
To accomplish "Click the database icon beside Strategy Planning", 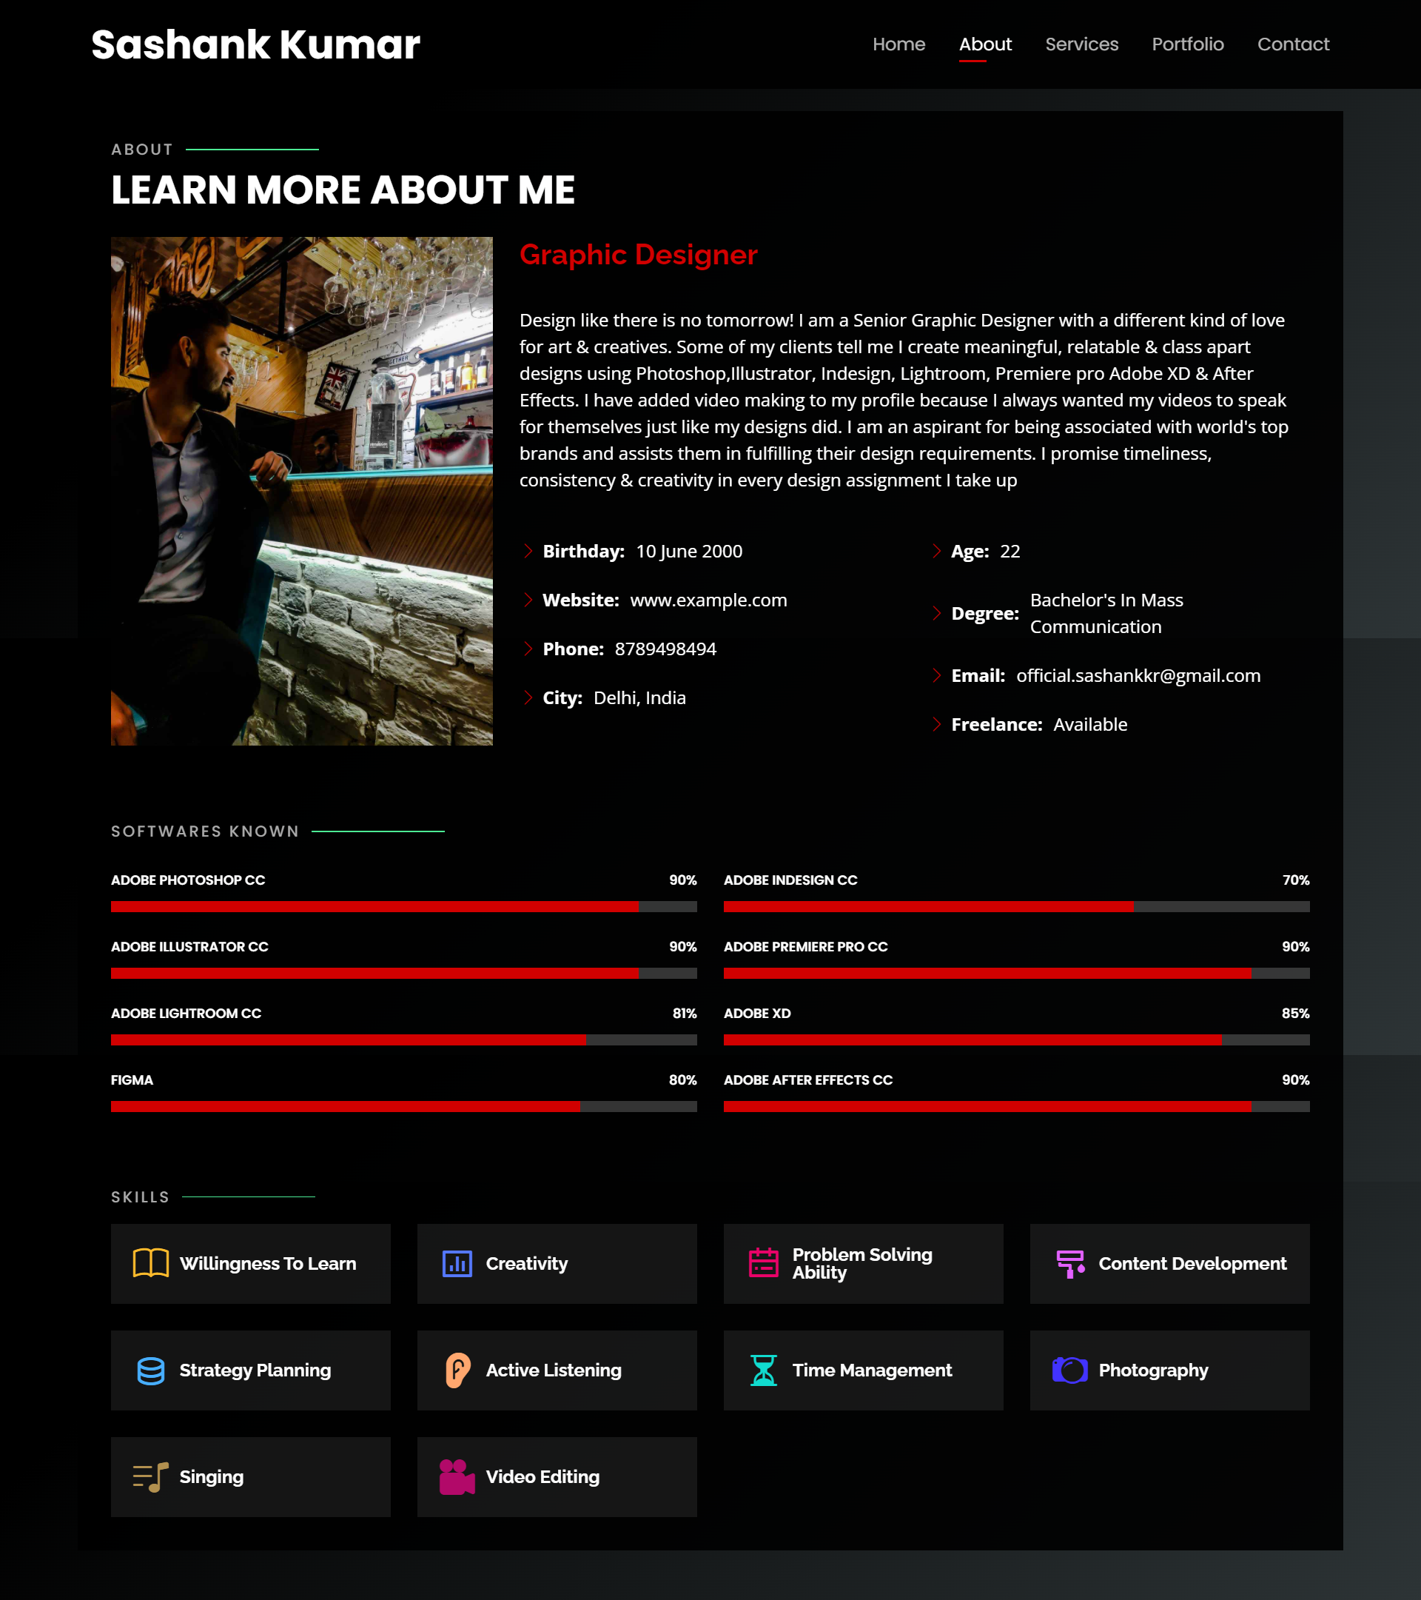I will coord(150,1370).
